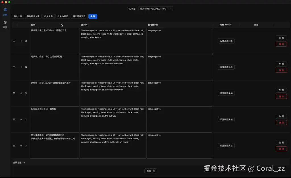Open the 设置 gear in the sidebar
Screen dimensions: 291x178
(x=5, y=24)
